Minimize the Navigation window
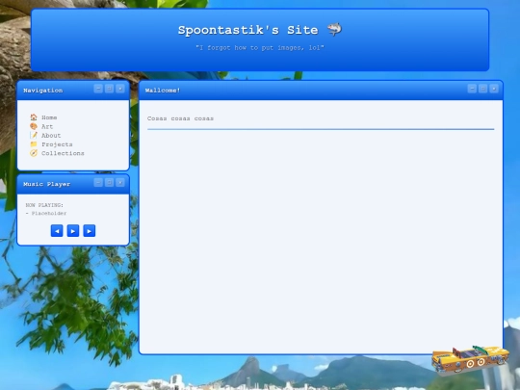 98,89
